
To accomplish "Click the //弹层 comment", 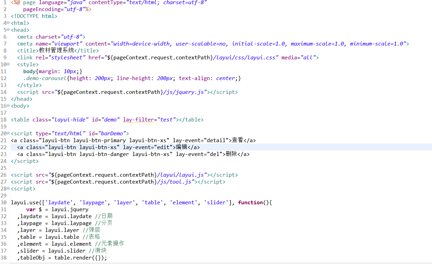I will [91, 230].
